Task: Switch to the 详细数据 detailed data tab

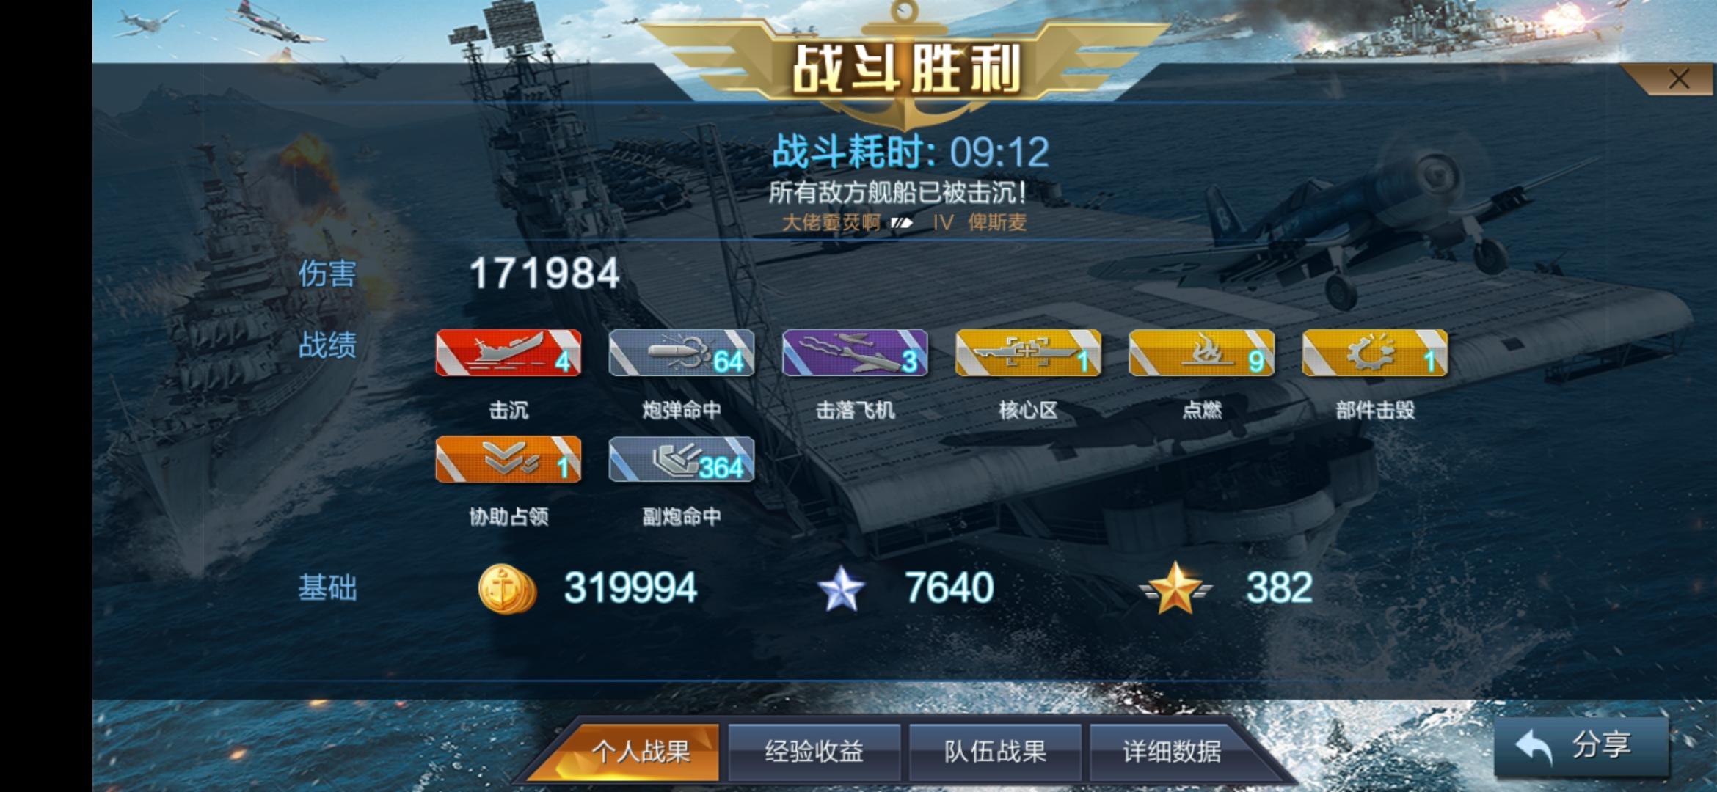Action: (x=1172, y=752)
